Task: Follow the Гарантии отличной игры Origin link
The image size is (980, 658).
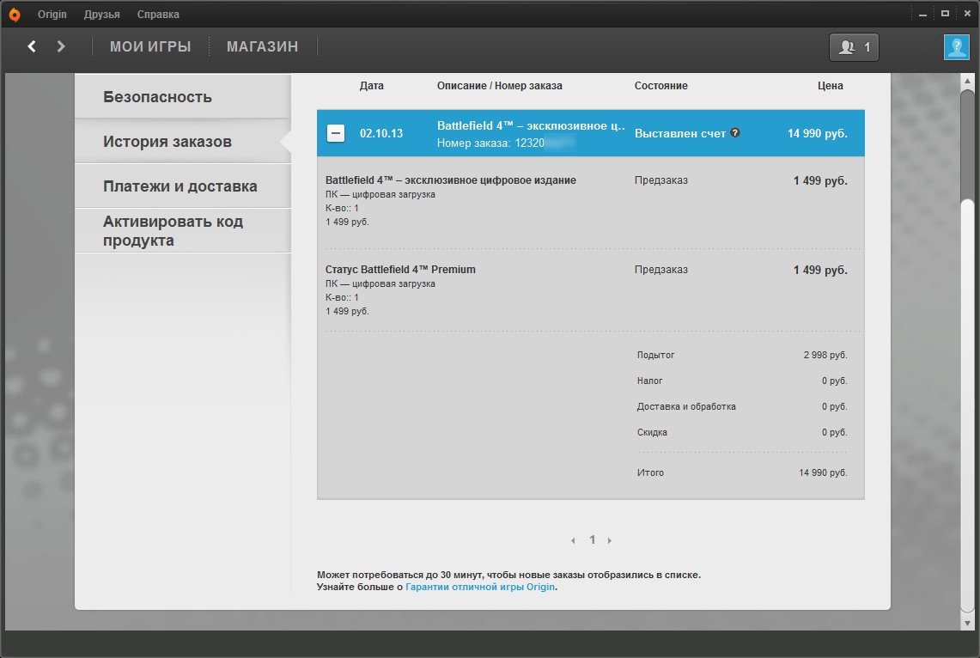Action: (480, 587)
